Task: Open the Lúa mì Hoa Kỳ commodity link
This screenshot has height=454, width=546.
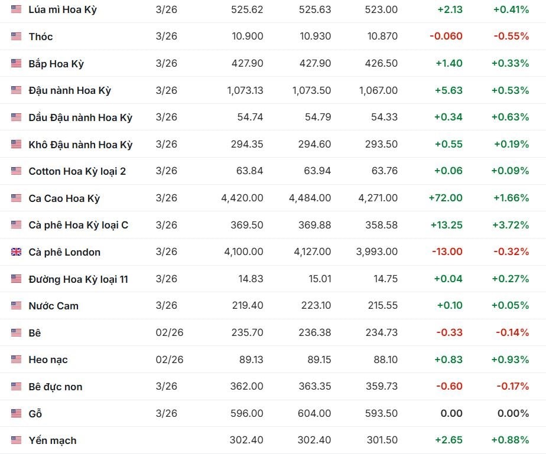Action: pyautogui.click(x=63, y=10)
